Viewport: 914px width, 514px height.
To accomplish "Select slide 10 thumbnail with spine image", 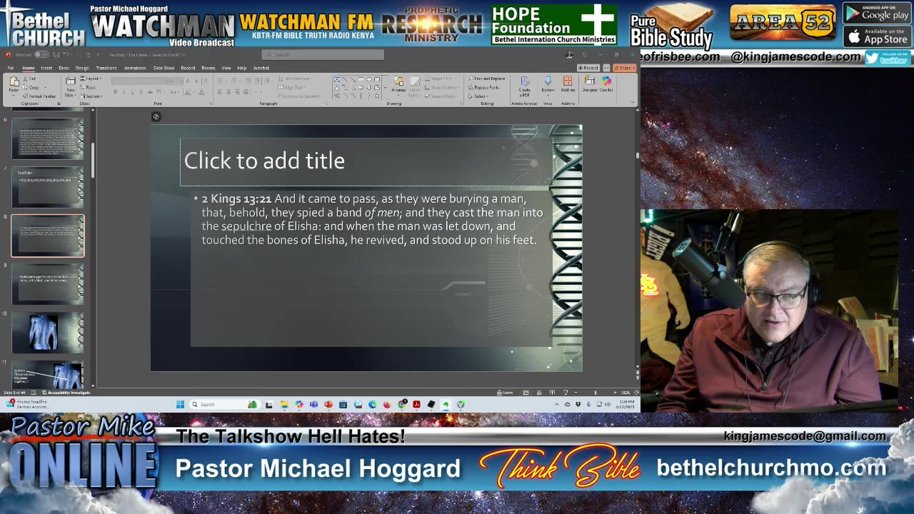I will pos(48,332).
